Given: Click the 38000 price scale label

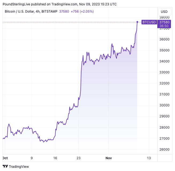Looking at the screenshot, I should click(x=164, y=17).
